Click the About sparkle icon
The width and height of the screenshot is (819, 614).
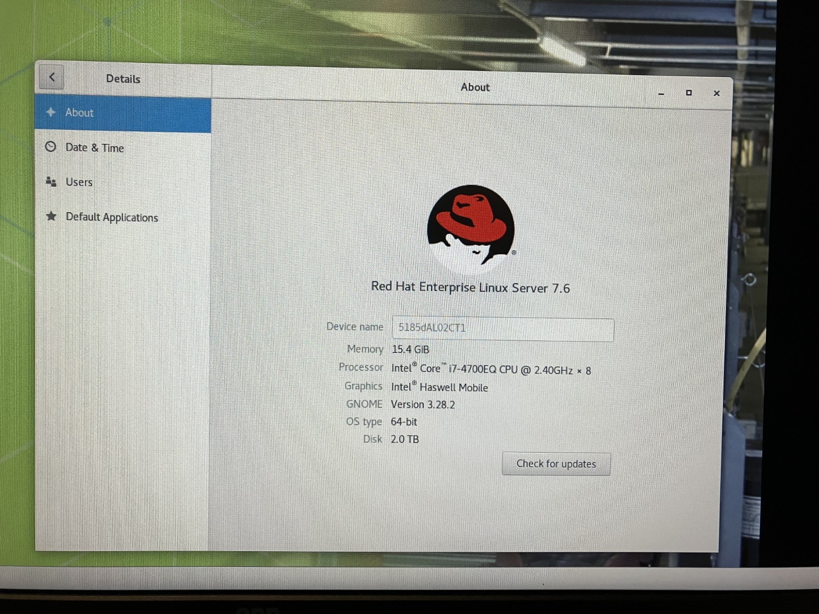[51, 112]
